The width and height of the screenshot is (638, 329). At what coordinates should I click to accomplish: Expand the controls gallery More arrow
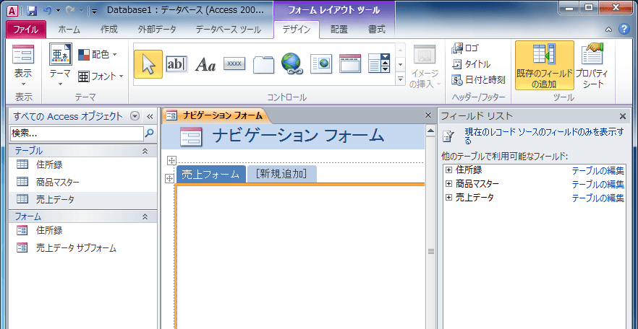click(x=401, y=79)
